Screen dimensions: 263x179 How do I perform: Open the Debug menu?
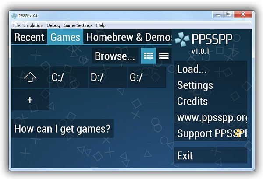(53, 25)
